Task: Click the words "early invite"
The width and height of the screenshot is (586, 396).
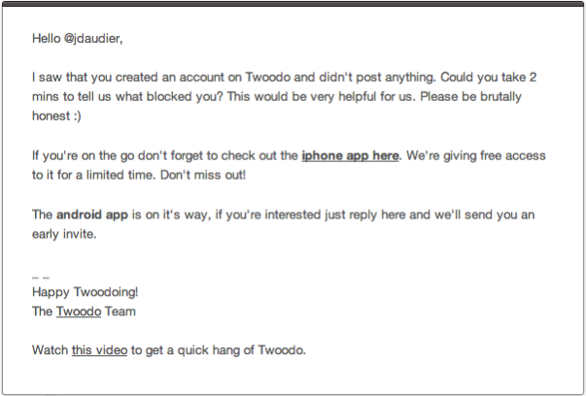Action: [x=67, y=234]
